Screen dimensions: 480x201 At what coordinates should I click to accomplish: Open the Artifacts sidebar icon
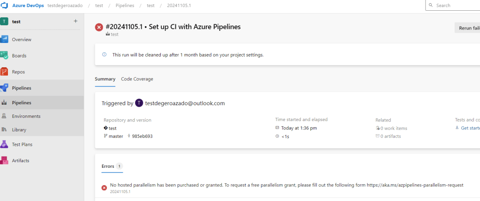click(x=5, y=160)
